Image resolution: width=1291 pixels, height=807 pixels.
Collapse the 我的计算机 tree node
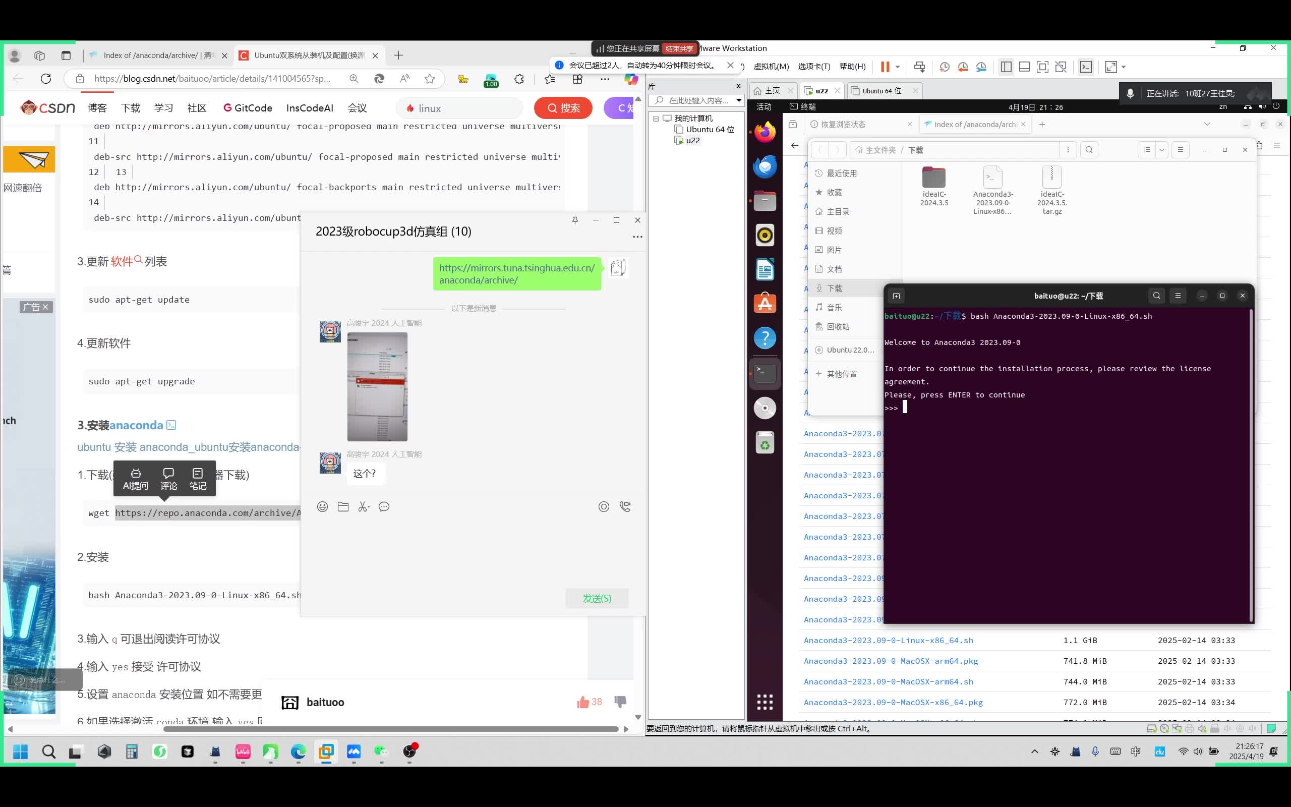[656, 119]
